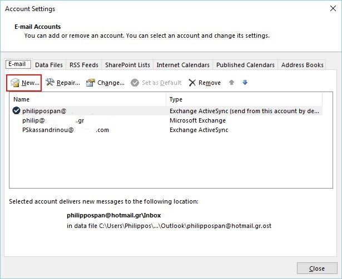Image resolution: width=342 pixels, height=279 pixels.
Task: Click the Repair tools icon
Action: click(50, 82)
